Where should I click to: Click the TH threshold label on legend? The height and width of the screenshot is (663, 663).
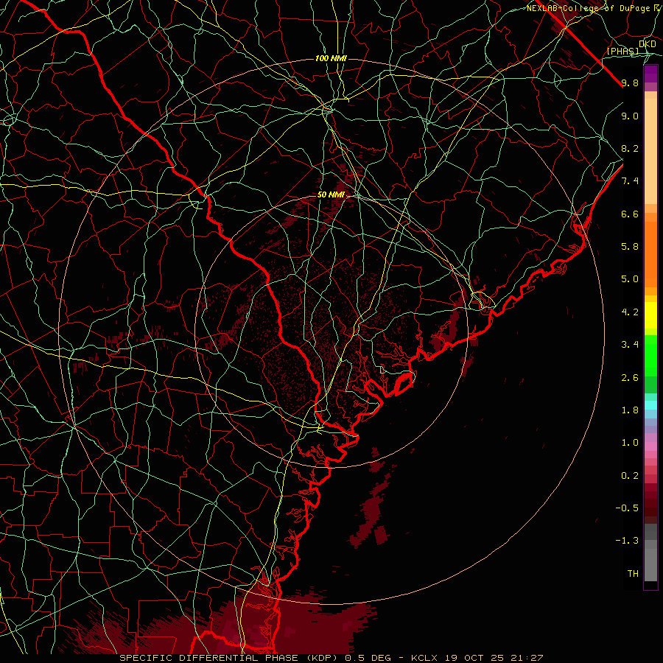(x=633, y=574)
